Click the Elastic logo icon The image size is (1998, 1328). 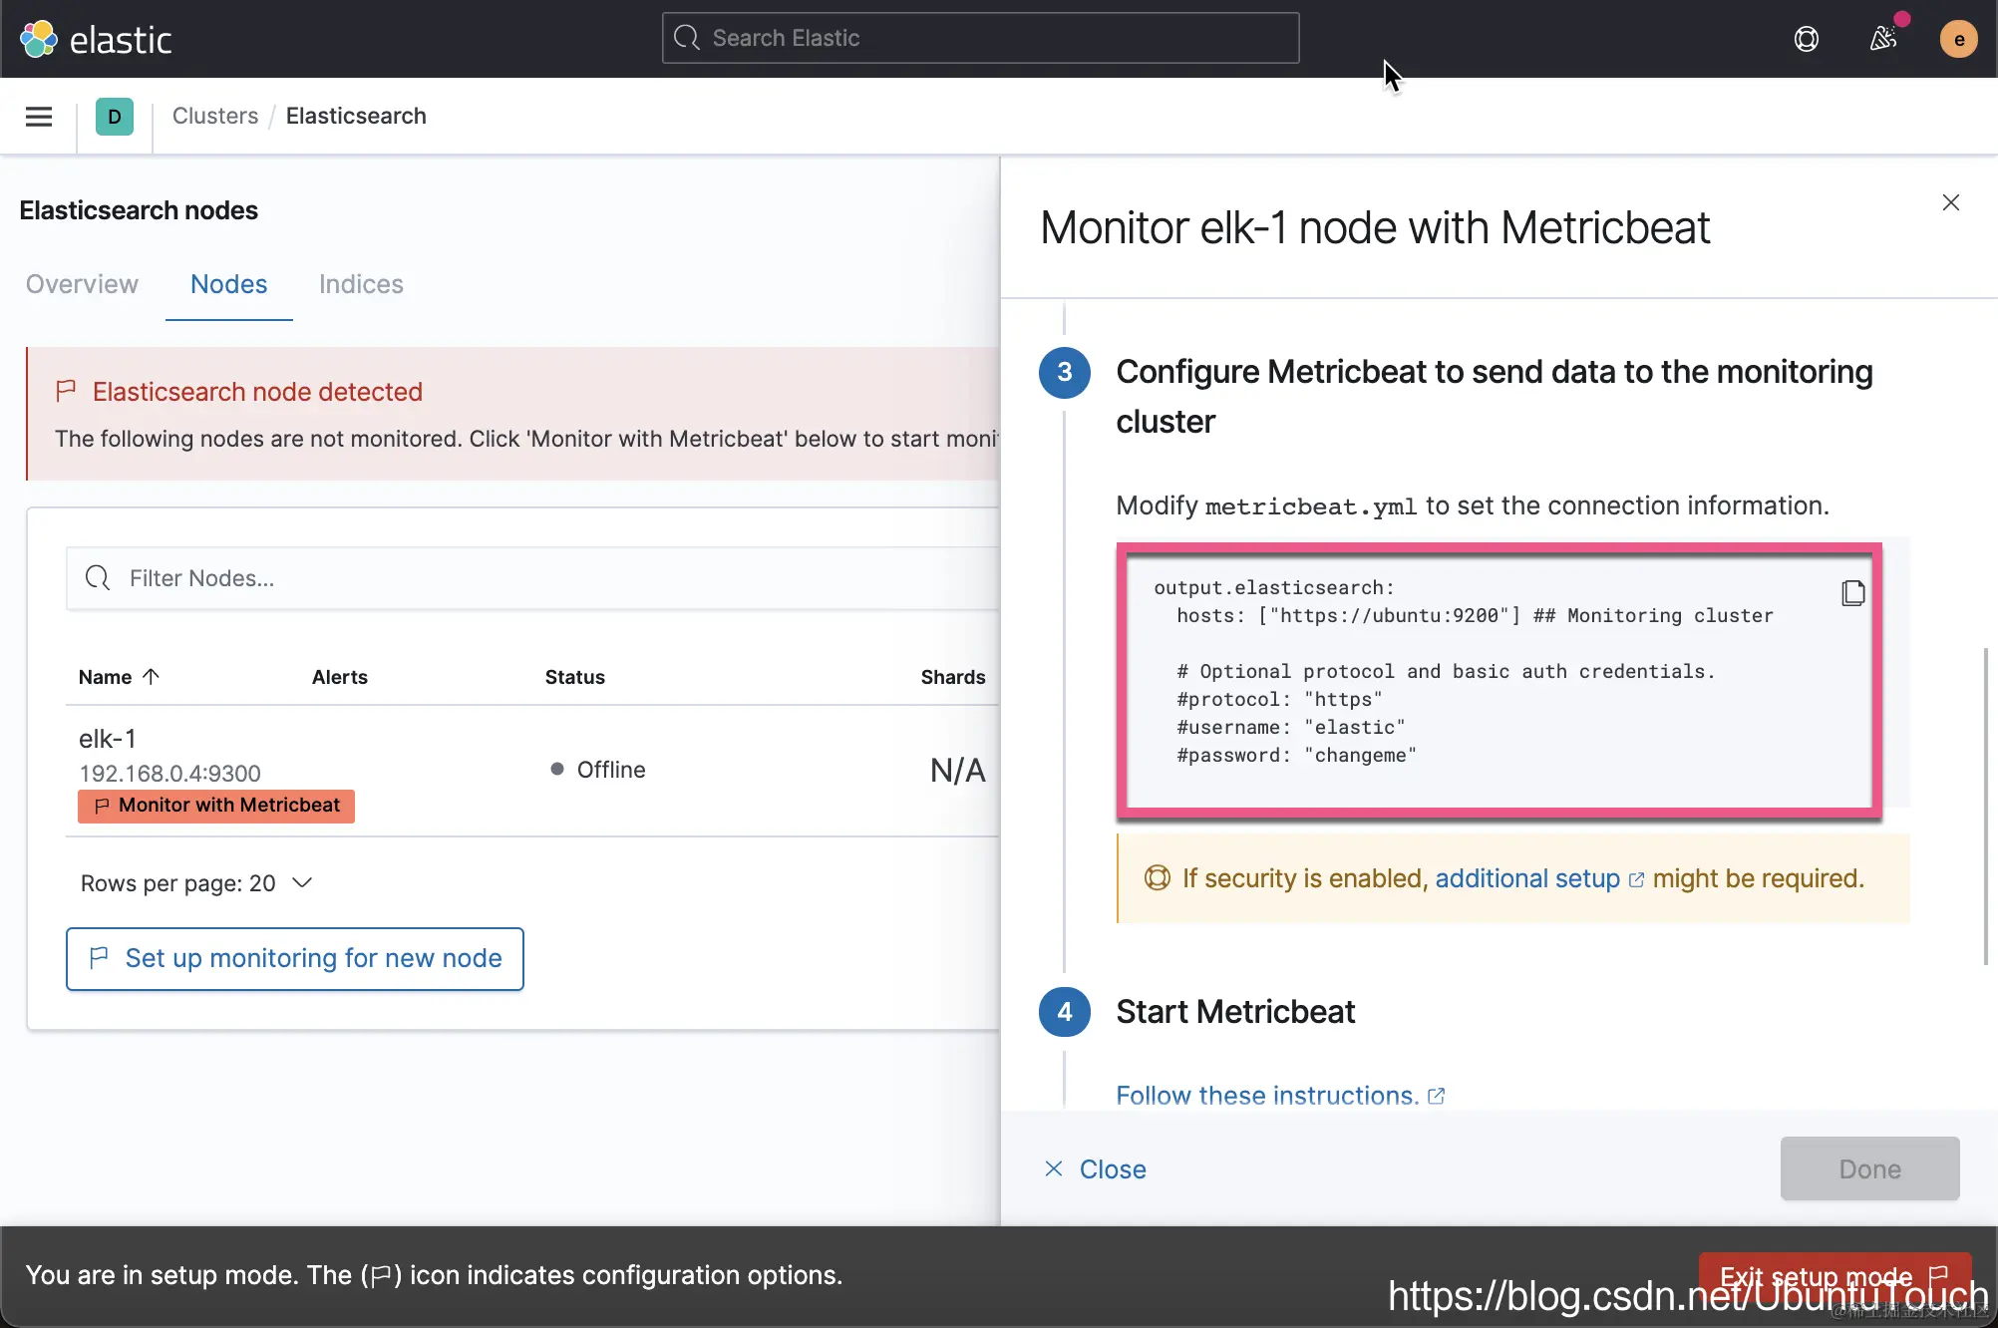coord(39,39)
